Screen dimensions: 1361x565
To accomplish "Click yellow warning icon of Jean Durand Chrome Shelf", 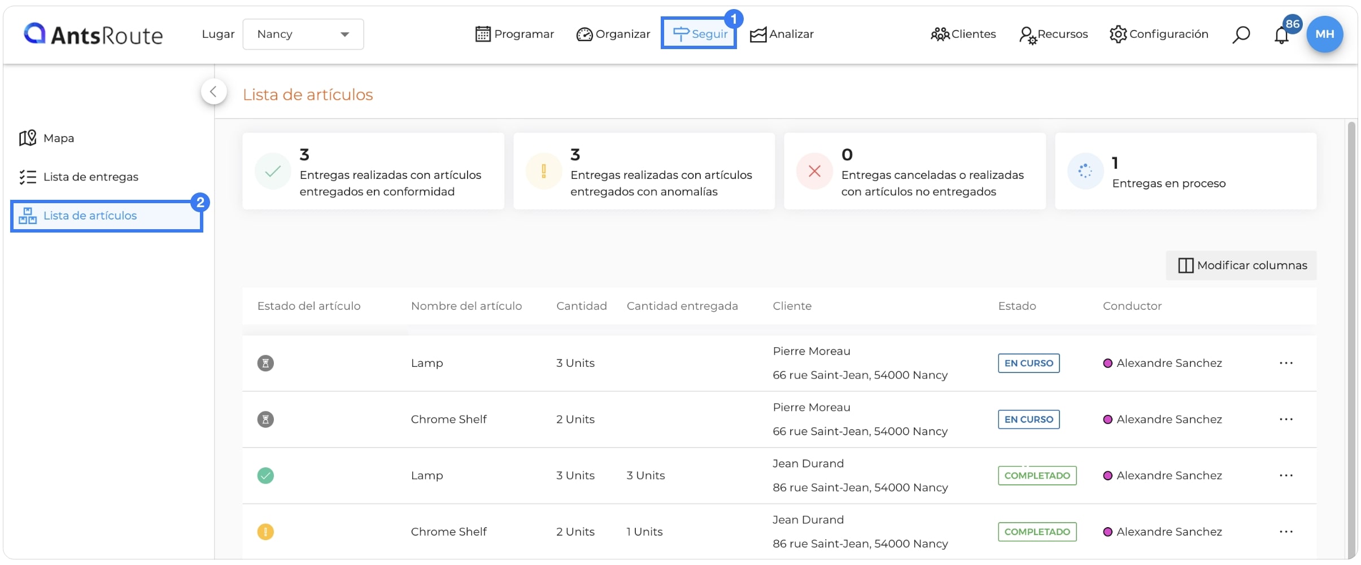I will pos(265,532).
